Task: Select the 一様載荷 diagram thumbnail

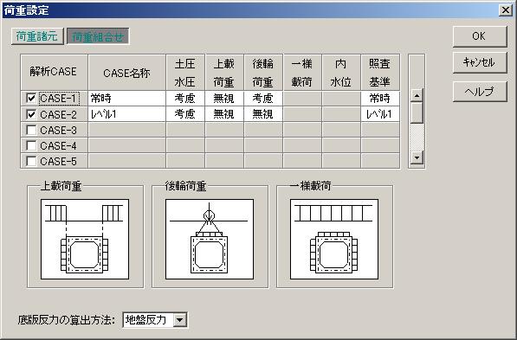Action: 334,239
